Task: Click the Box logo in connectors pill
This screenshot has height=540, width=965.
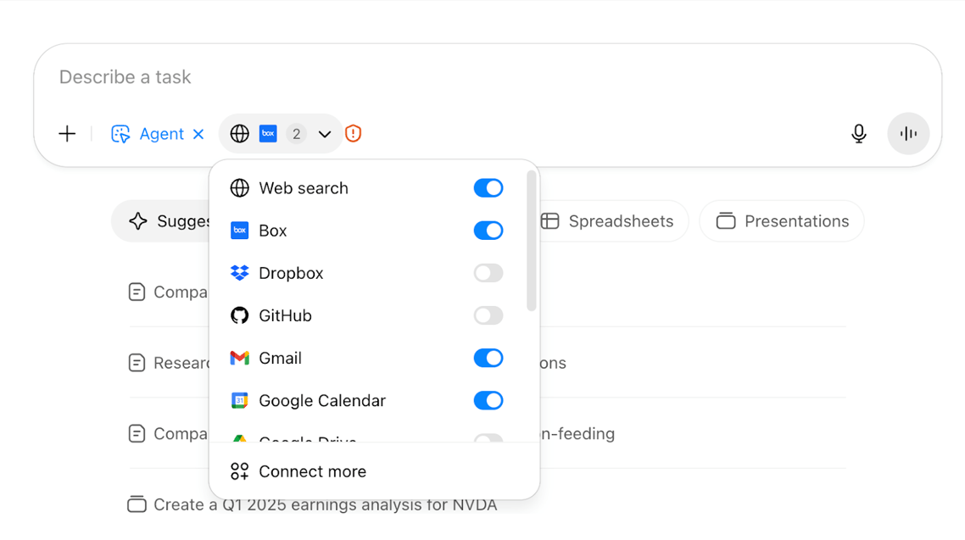Action: coord(268,133)
